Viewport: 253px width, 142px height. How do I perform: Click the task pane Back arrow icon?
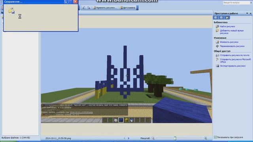[x=216, y=17]
